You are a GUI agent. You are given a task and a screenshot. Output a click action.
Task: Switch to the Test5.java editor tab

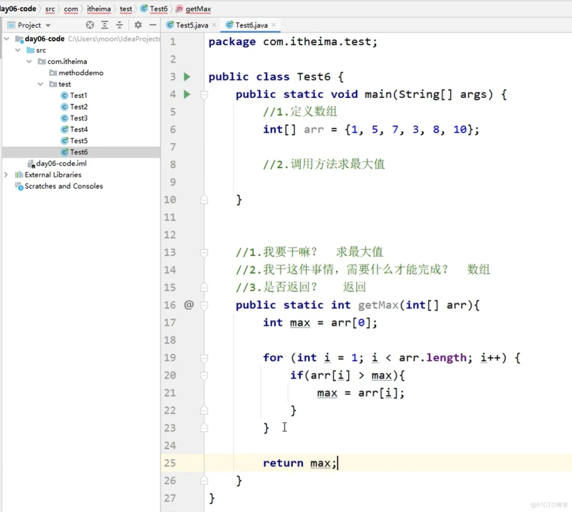pos(191,25)
